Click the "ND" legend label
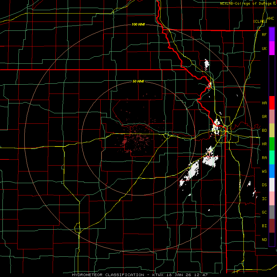Image resolution: width=277 pixels, height=277 pixels. pyautogui.click(x=264, y=240)
